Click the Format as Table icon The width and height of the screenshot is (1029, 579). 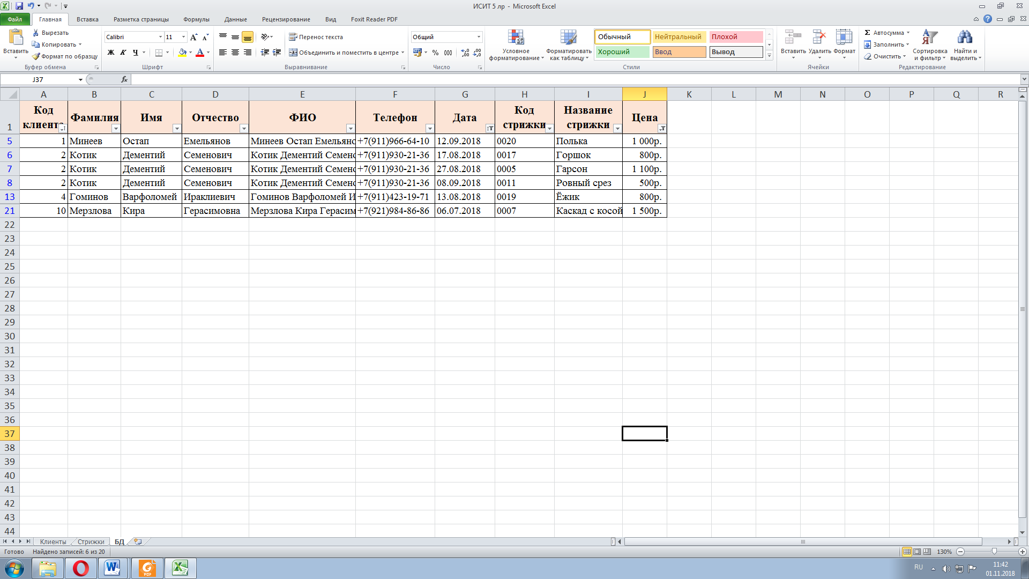[x=568, y=38]
